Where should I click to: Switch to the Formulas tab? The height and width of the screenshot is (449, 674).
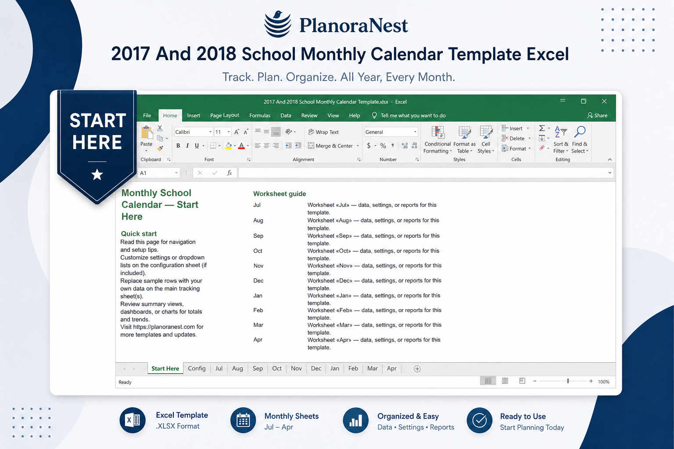point(260,116)
